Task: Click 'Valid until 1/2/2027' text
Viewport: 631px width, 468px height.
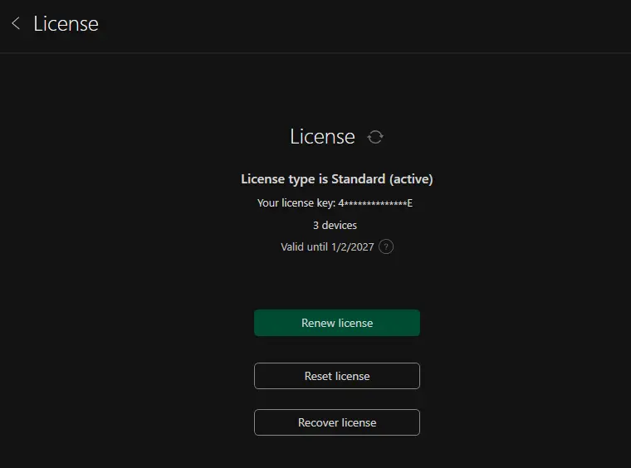Action: (327, 247)
